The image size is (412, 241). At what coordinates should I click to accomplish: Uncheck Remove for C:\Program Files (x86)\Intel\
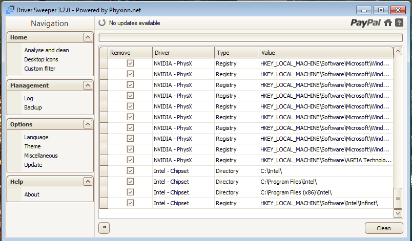[130, 192]
